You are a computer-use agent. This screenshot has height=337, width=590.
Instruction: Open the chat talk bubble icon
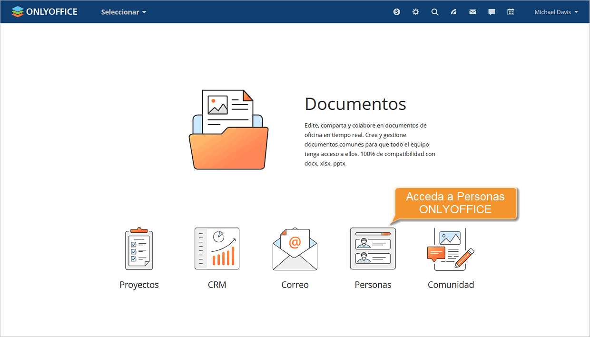pos(492,12)
